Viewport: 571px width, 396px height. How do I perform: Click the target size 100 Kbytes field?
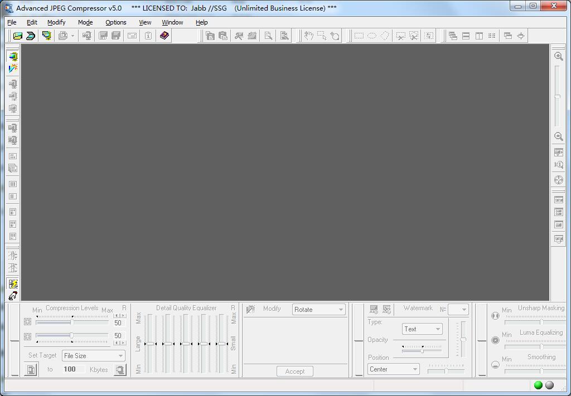click(70, 369)
